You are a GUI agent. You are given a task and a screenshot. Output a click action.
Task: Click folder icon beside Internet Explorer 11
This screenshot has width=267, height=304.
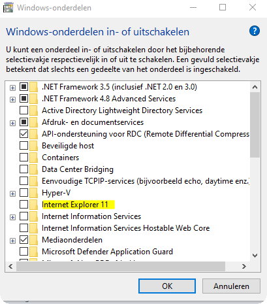34,205
